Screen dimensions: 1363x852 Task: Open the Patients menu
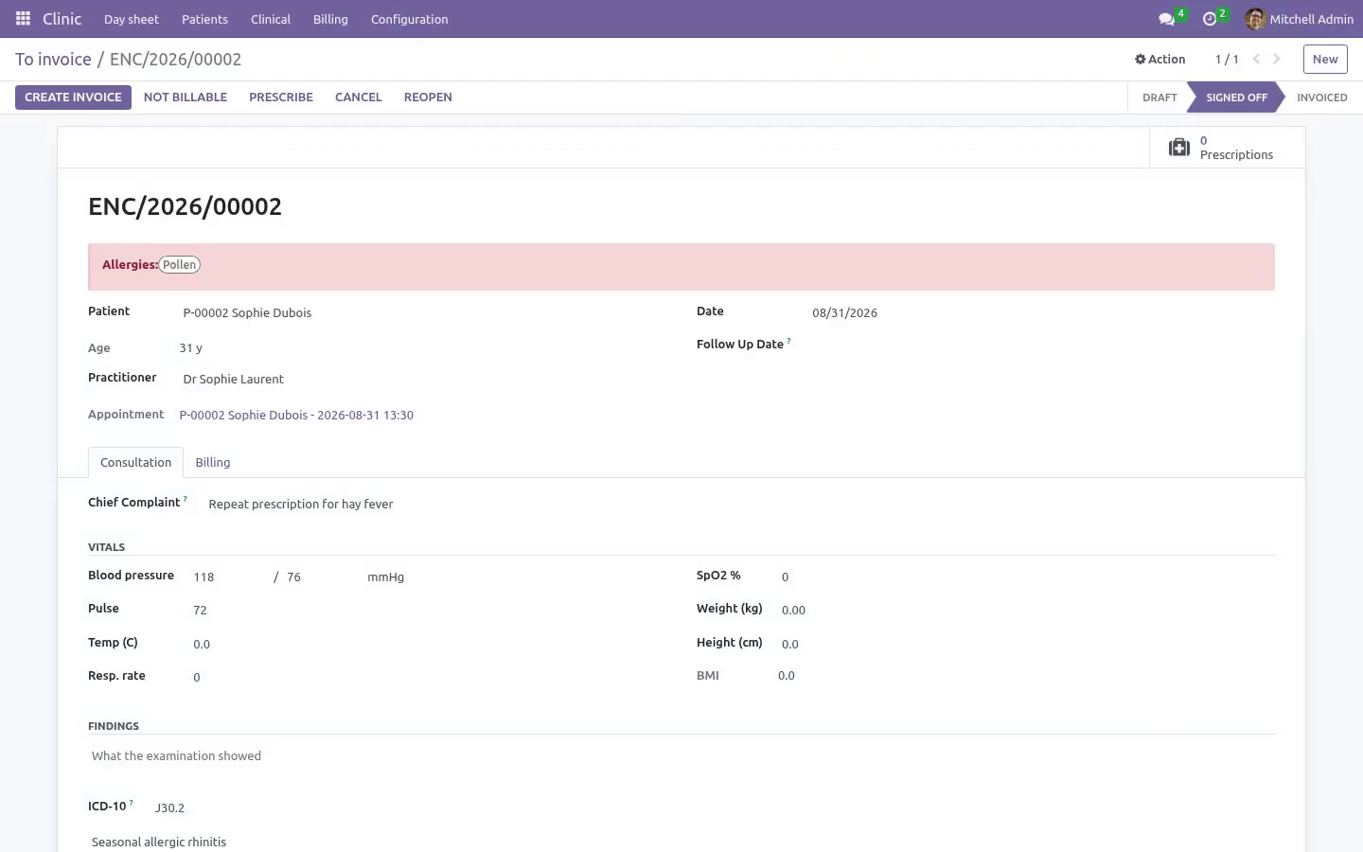point(204,19)
